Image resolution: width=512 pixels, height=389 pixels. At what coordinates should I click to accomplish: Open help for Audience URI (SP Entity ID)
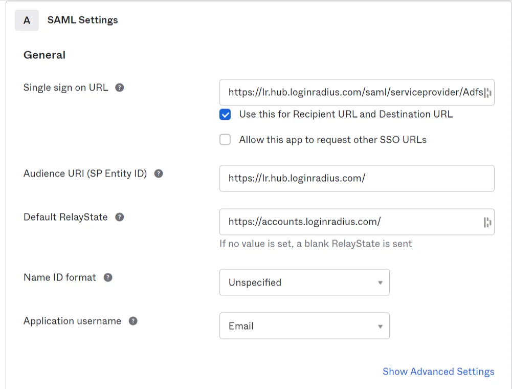pos(159,174)
